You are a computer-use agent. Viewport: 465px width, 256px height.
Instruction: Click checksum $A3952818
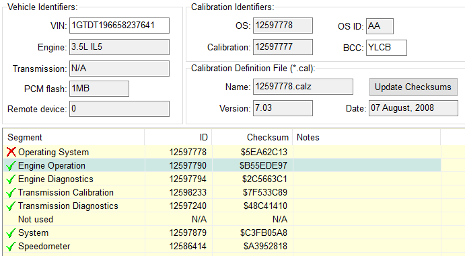265,246
